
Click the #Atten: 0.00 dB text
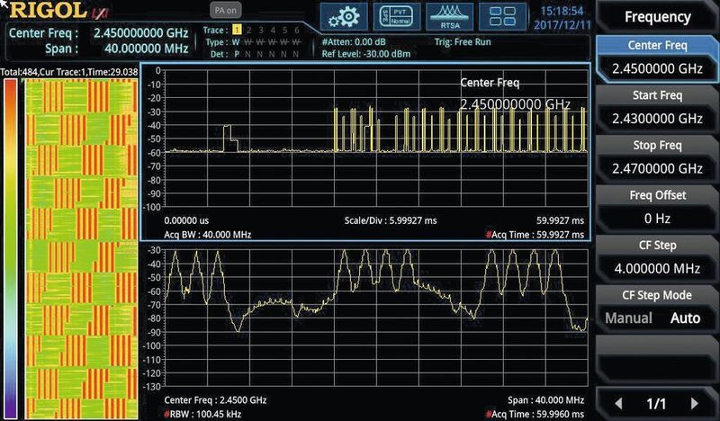[x=354, y=41]
